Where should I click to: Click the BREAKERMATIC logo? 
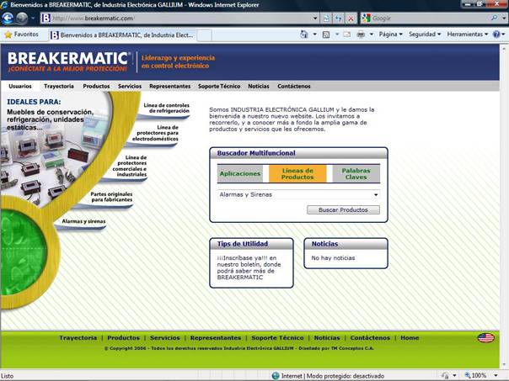click(x=67, y=61)
